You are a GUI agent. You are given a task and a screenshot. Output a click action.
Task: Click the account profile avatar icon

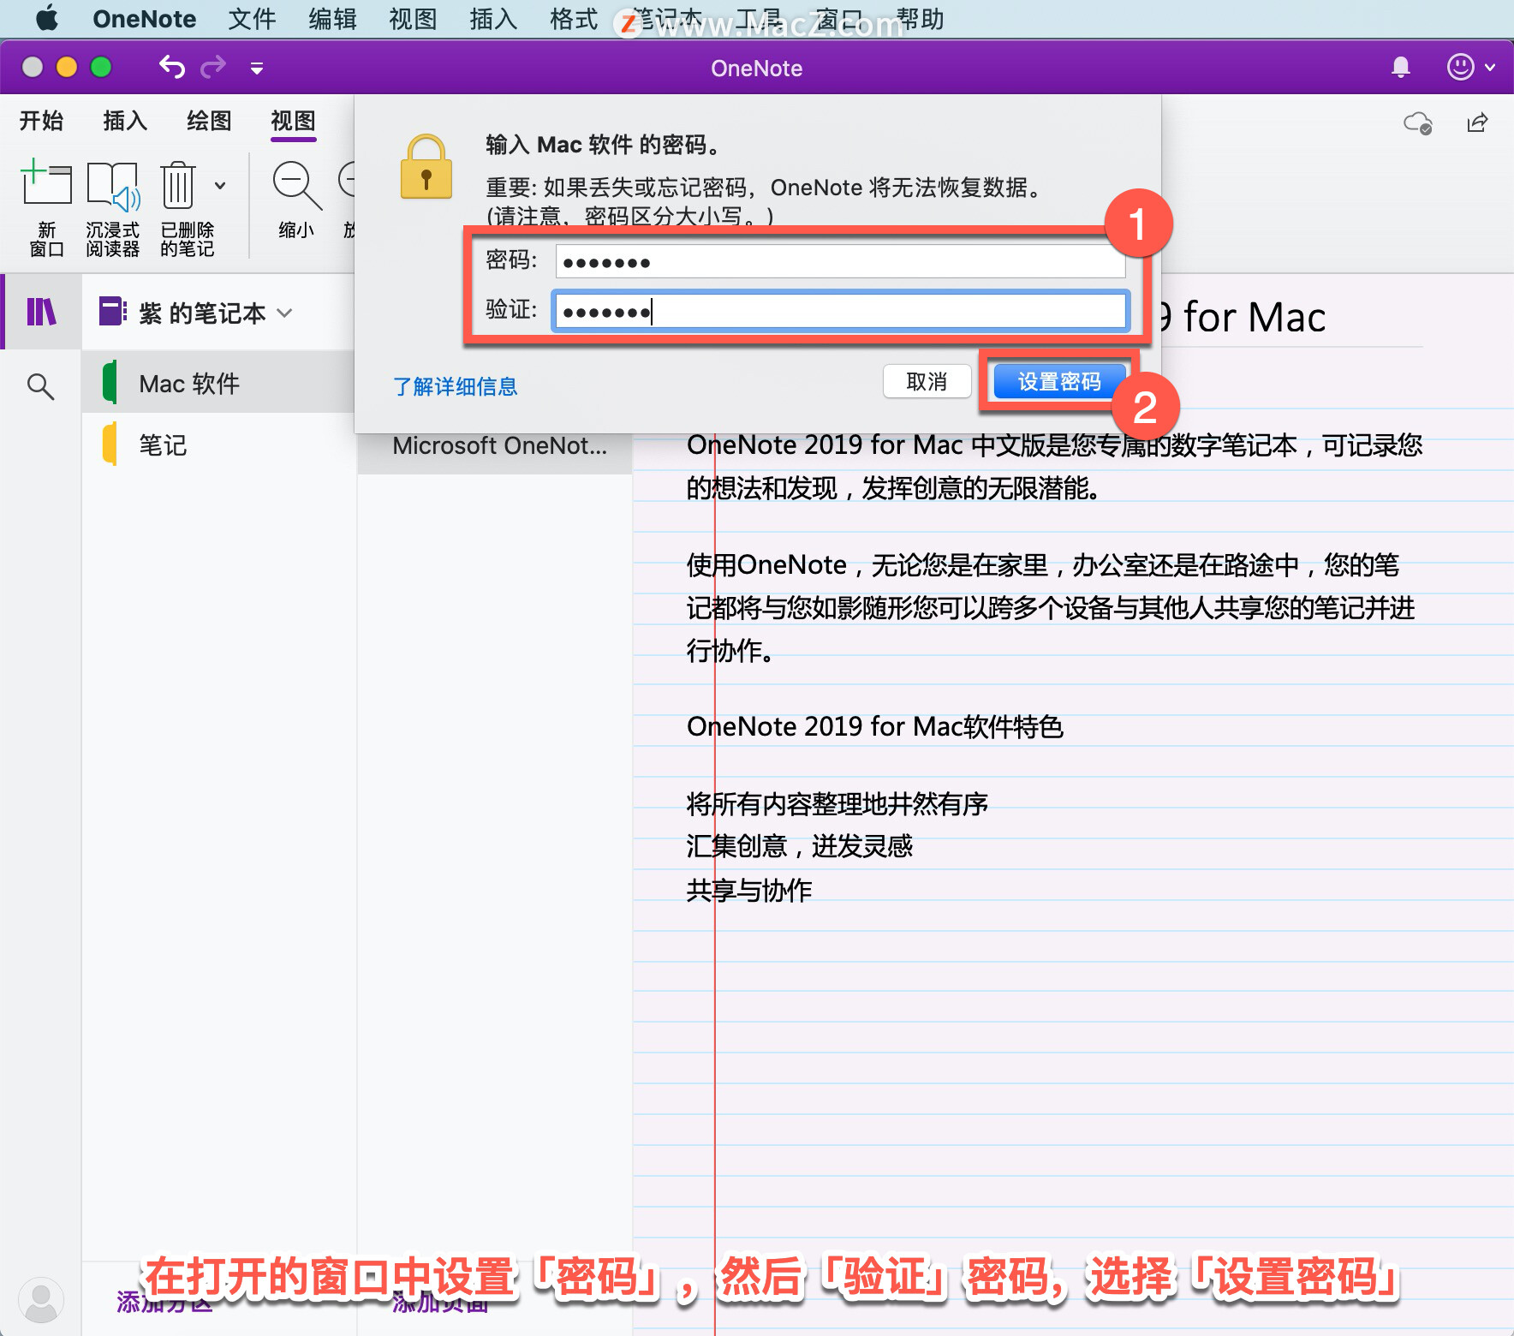[40, 1300]
